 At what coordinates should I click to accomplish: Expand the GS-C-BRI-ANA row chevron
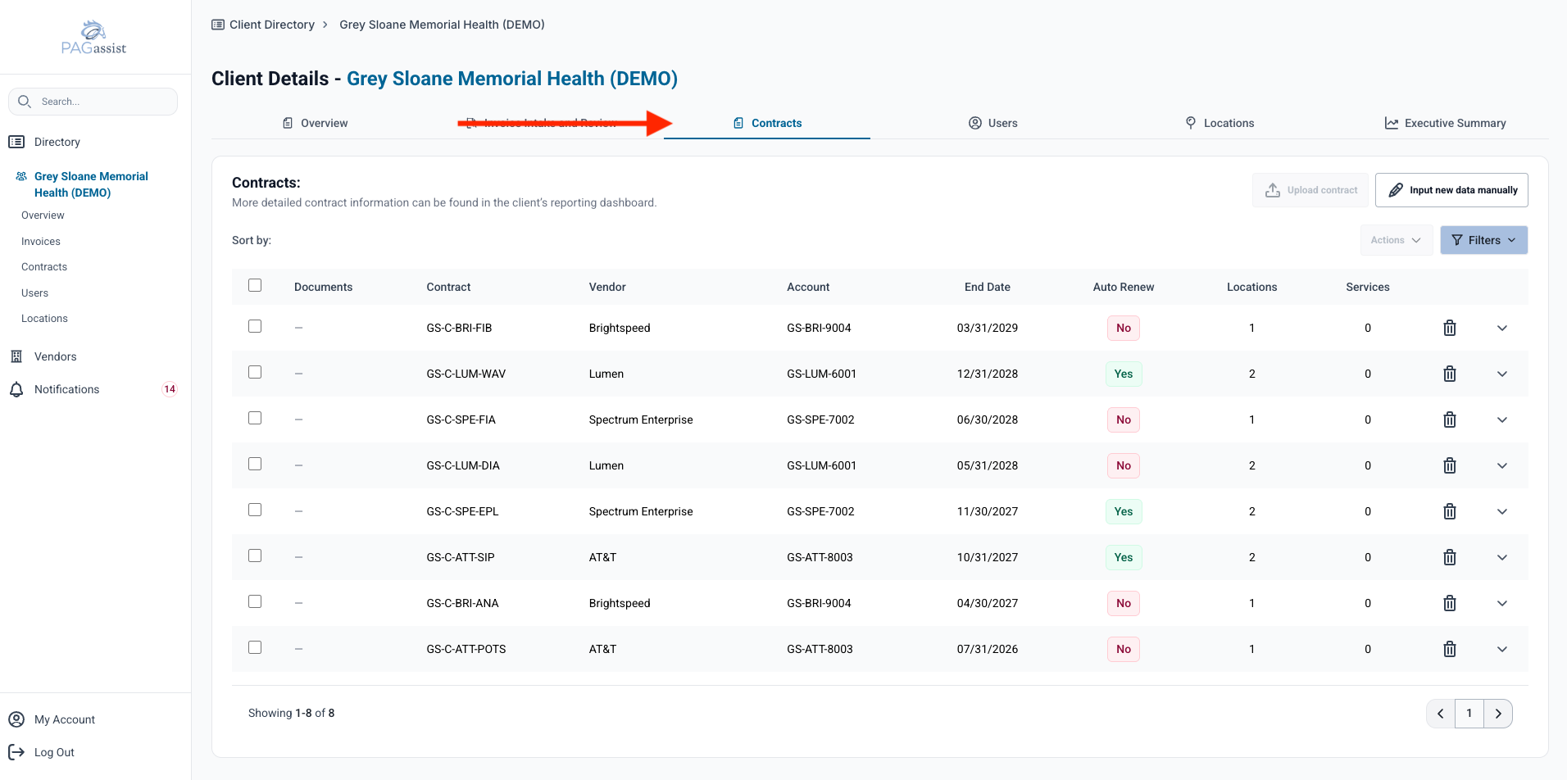point(1502,603)
